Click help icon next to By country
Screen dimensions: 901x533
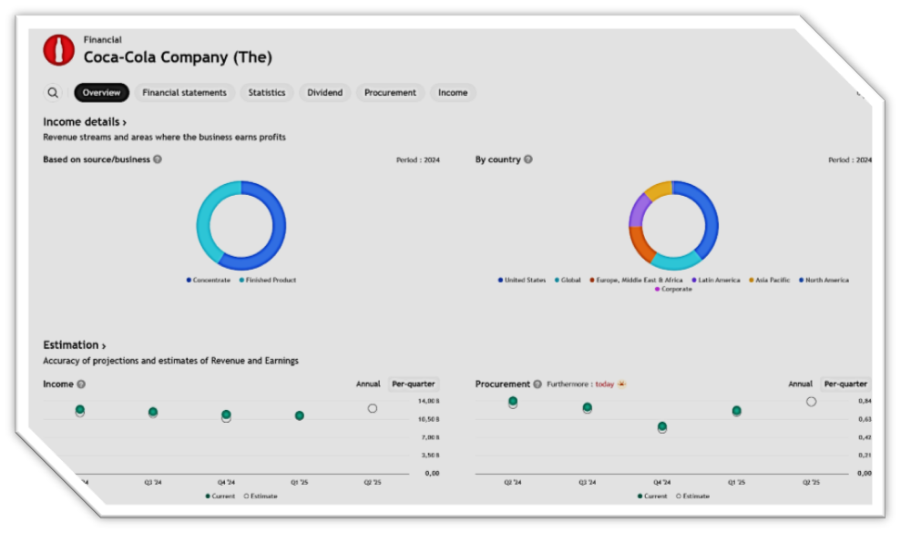(528, 159)
